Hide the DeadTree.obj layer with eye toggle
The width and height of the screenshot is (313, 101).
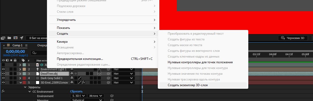3,74
